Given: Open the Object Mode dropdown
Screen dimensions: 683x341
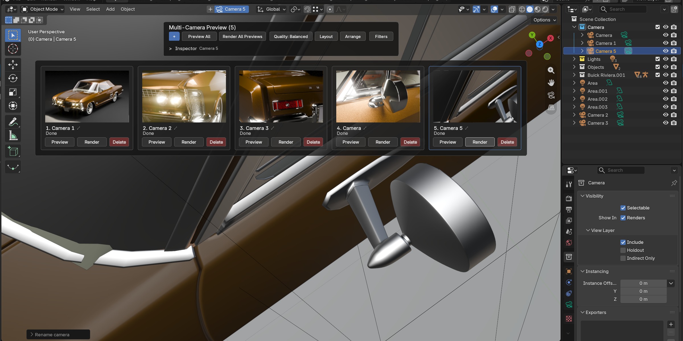Looking at the screenshot, I should point(43,9).
